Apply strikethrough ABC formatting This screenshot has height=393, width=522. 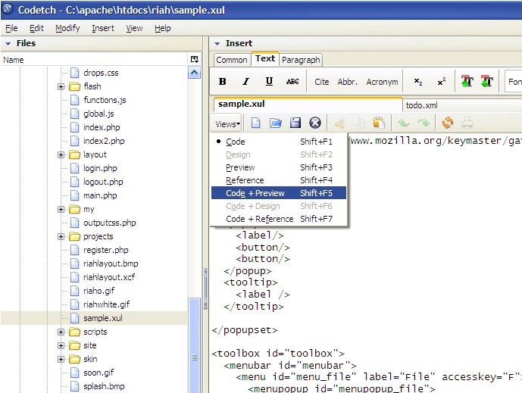point(292,82)
